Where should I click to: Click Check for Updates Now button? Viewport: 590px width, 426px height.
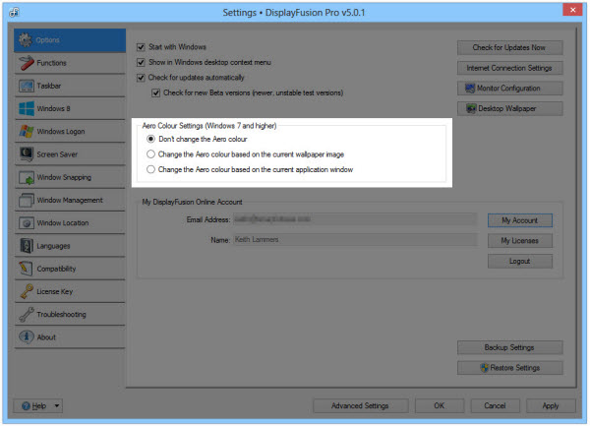point(509,48)
